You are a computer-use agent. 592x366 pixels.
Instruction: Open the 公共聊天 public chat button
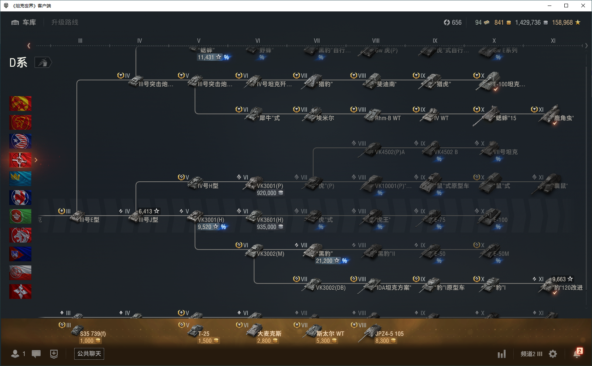click(89, 354)
